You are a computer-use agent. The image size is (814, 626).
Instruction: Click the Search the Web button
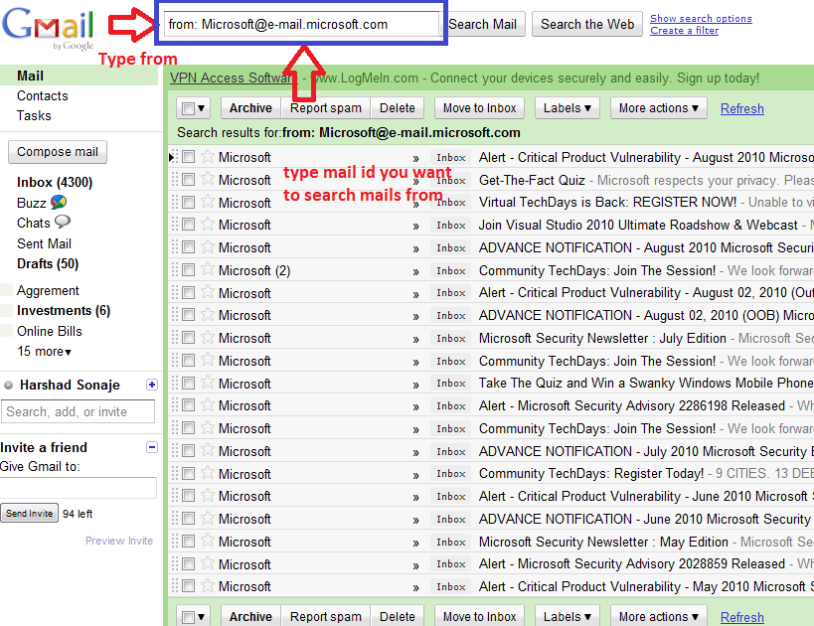click(587, 25)
